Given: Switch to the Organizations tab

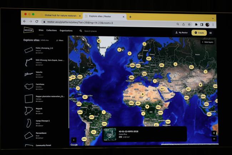Looking at the screenshot, I should (x=66, y=31).
